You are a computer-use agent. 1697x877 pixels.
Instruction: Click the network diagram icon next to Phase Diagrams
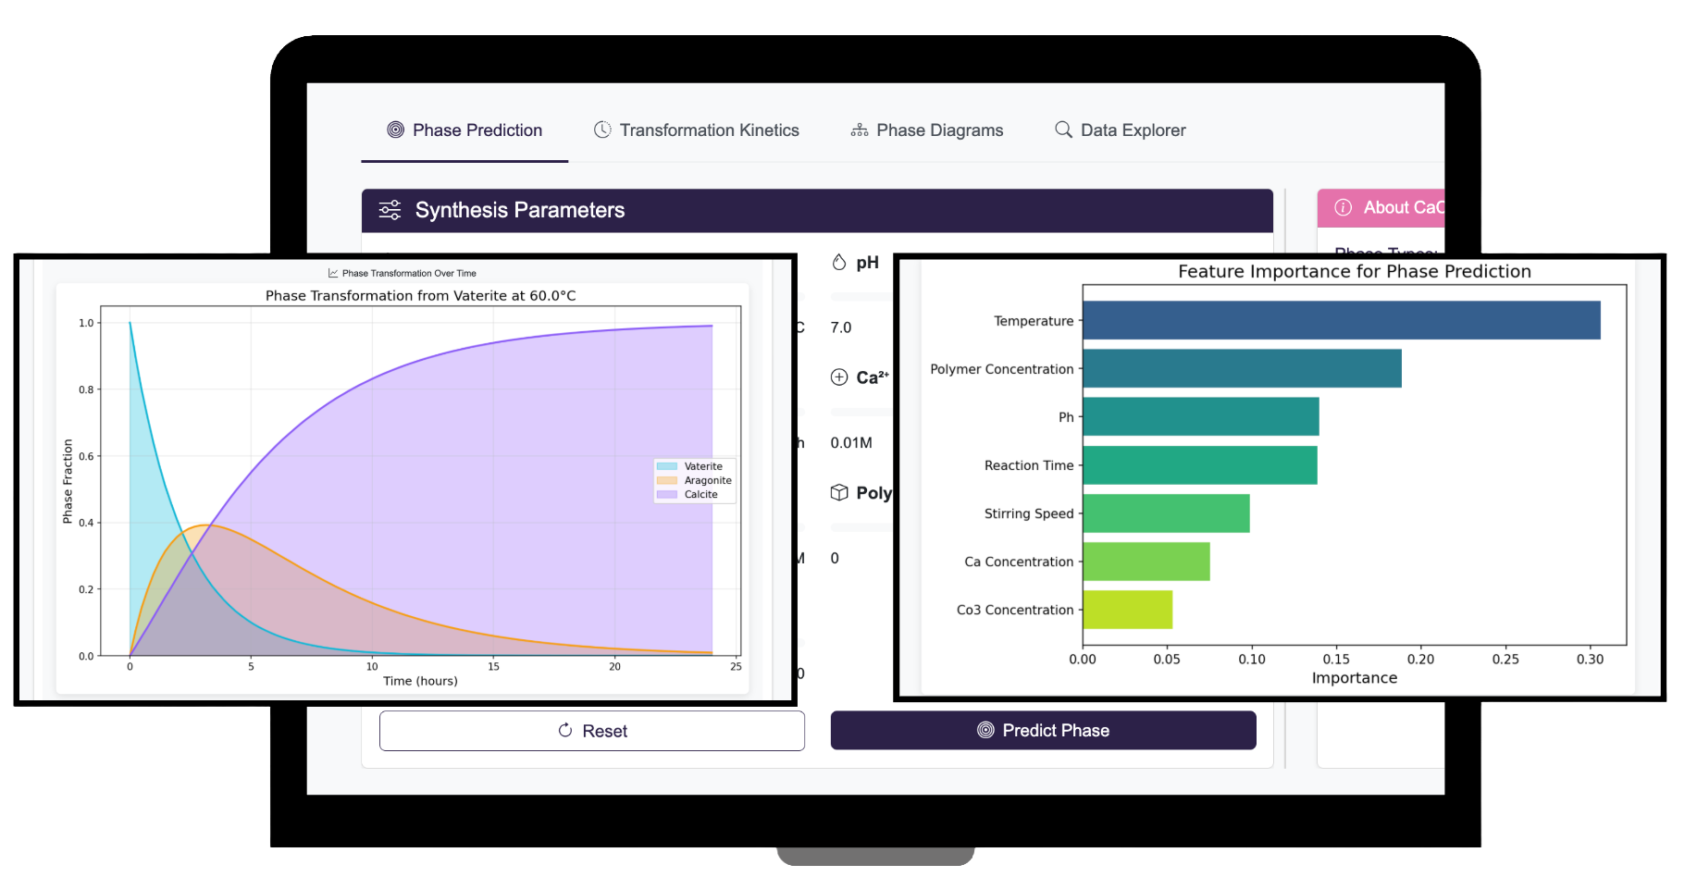coord(859,130)
